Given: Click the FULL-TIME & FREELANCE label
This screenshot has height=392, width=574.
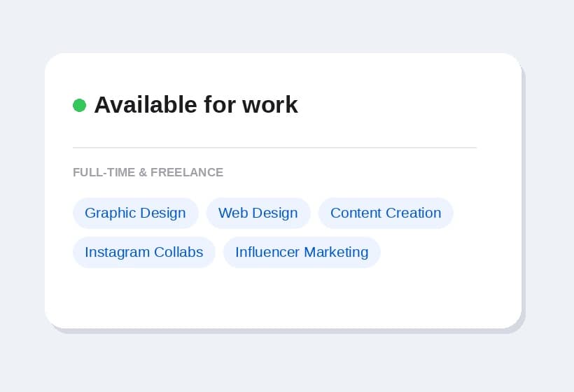Looking at the screenshot, I should tap(148, 172).
